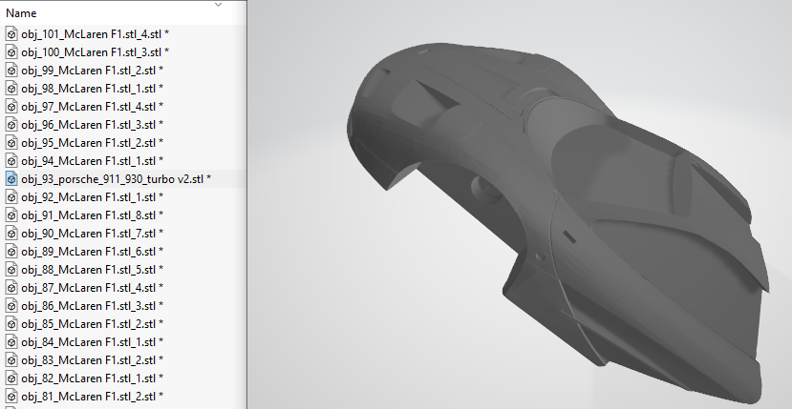Click file icon of obj_96_McLaren F1.stl_3.stl
792x409 pixels.
[11, 125]
